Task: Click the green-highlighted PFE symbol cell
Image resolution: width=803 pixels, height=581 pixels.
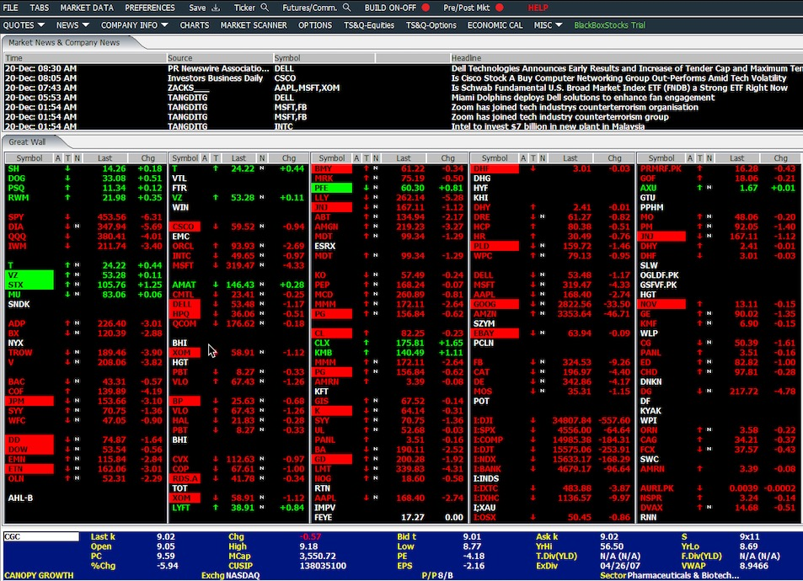Action: point(332,188)
